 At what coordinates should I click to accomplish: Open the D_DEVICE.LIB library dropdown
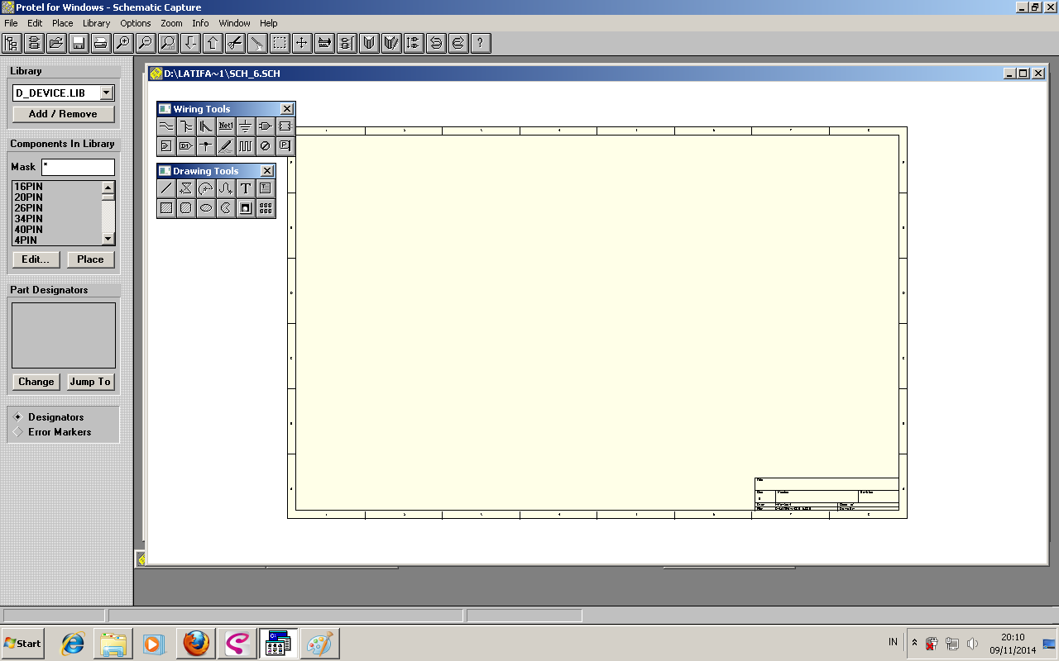(x=107, y=93)
